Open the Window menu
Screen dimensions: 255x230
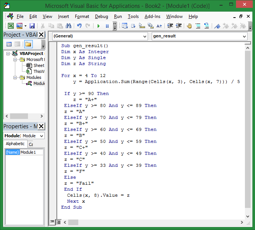(174, 16)
